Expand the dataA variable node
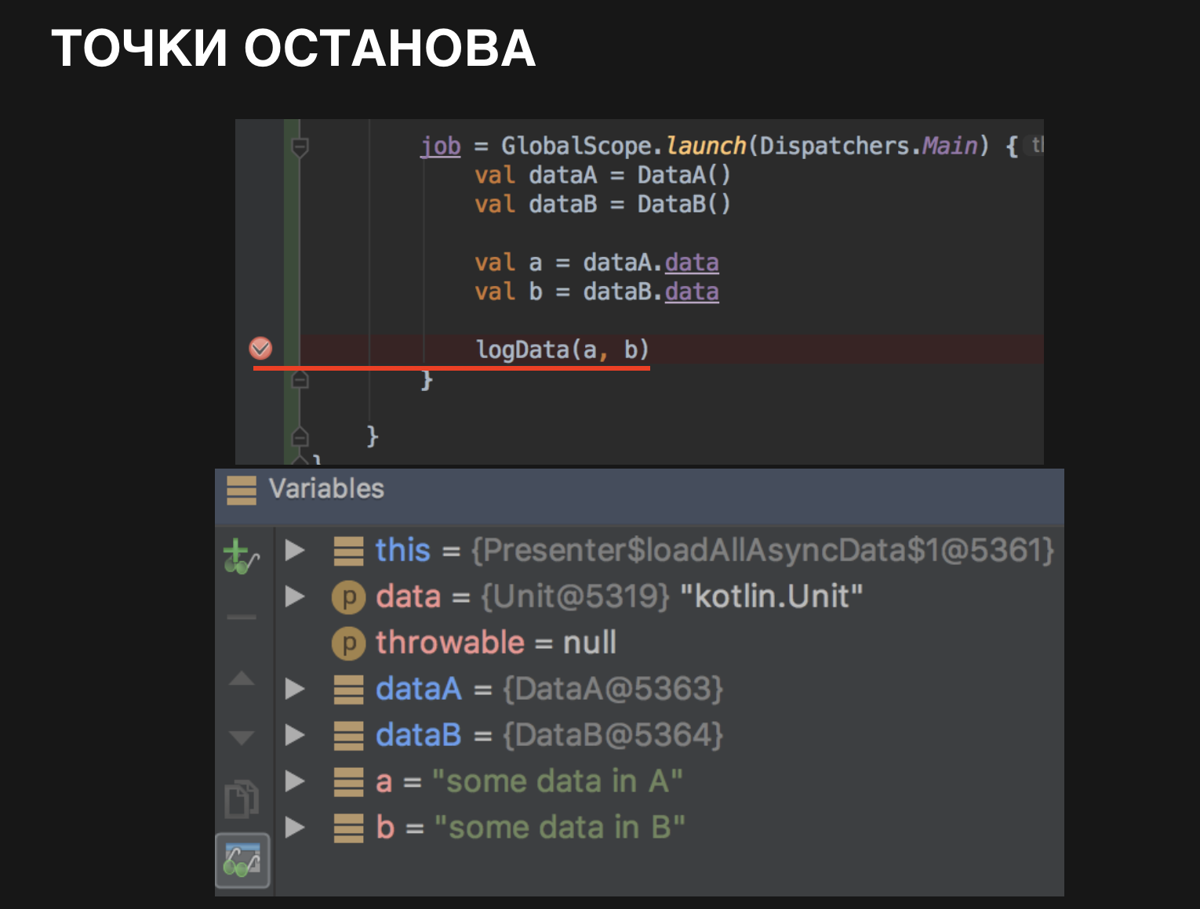The height and width of the screenshot is (909, 1200). pos(295,689)
